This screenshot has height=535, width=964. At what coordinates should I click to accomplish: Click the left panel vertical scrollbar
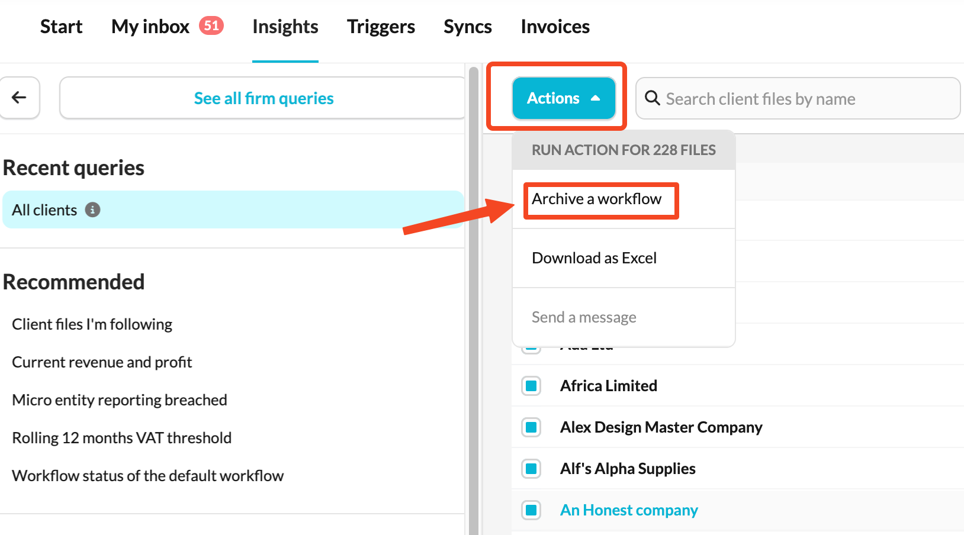click(x=473, y=296)
